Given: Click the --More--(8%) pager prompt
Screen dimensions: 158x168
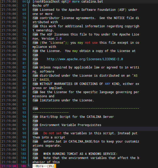Looking at the screenshot, I should (43, 166).
